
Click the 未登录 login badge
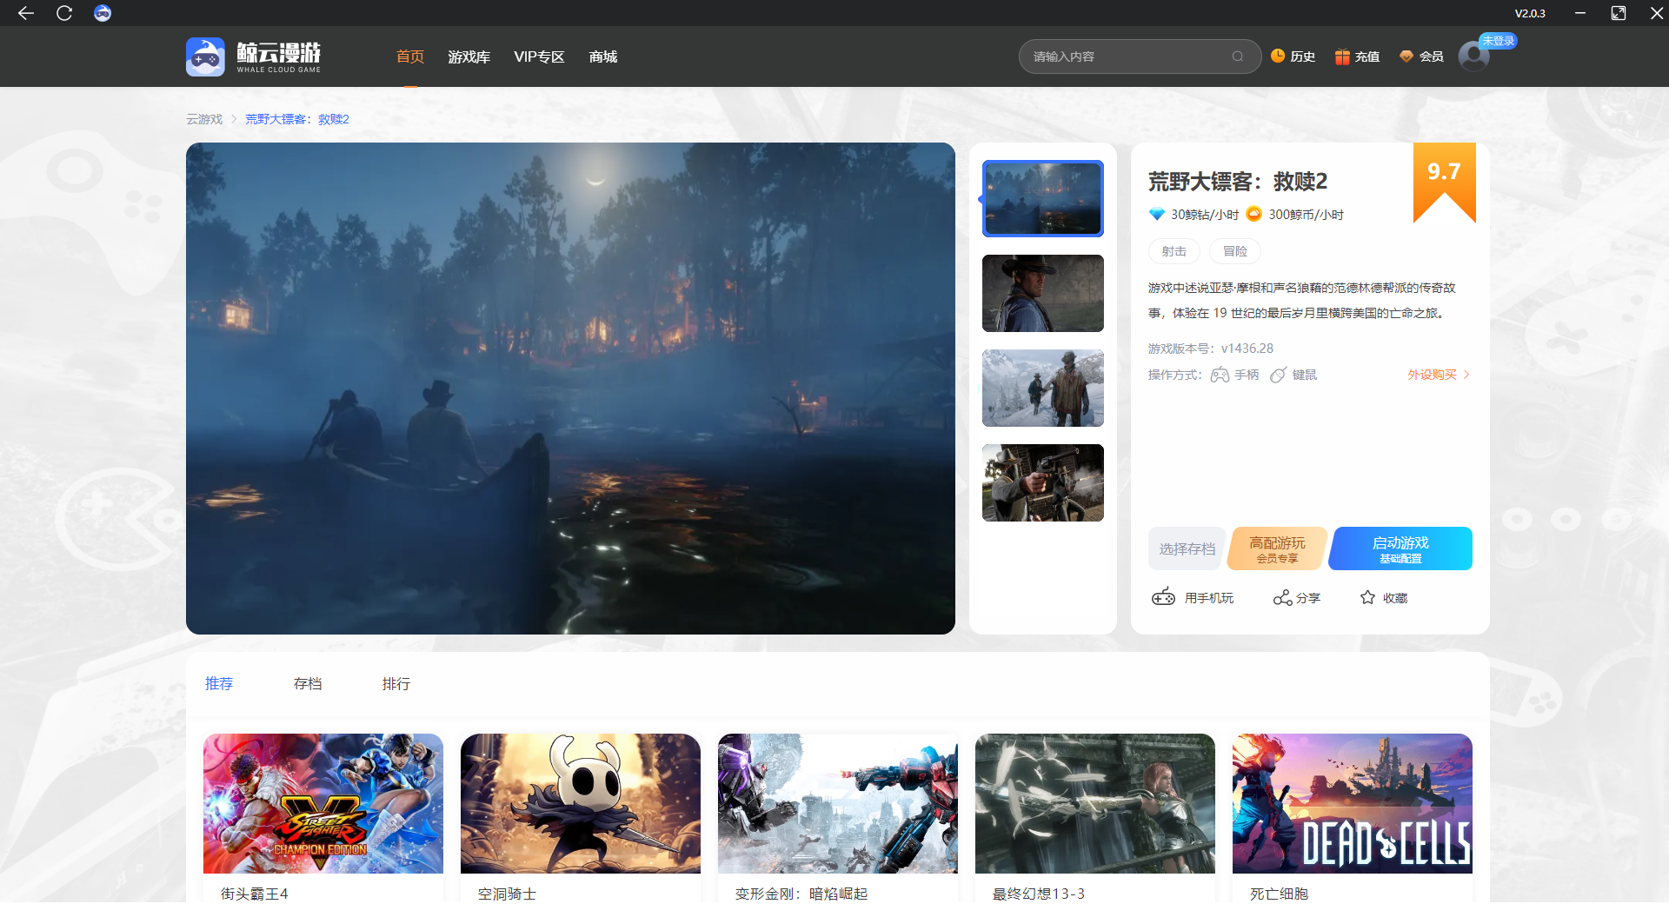pos(1499,41)
